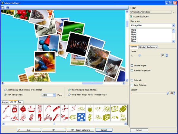
Task: Select the scissors clip art shape
Action: click(65, 109)
